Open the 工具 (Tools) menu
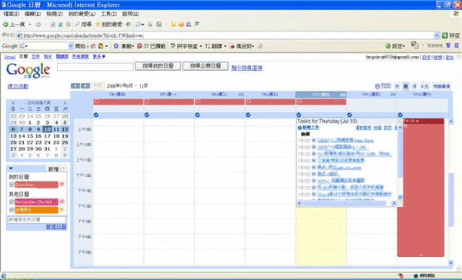The height and width of the screenshot is (280, 462). 109,14
